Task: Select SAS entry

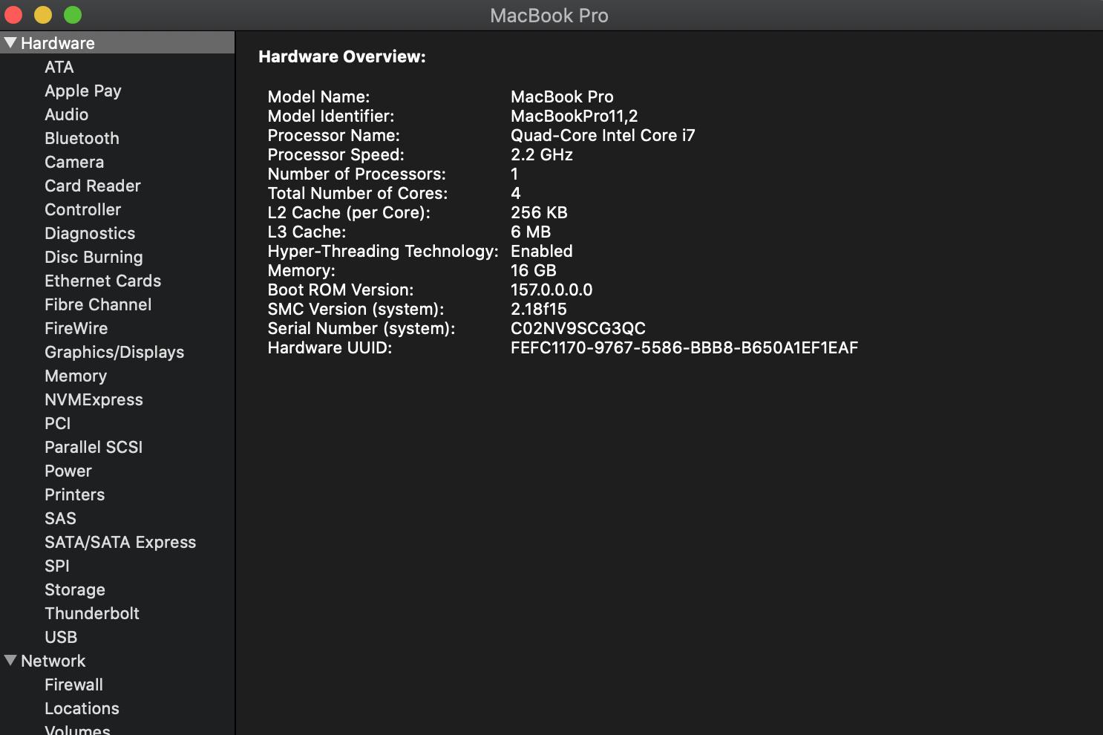Action: tap(60, 518)
